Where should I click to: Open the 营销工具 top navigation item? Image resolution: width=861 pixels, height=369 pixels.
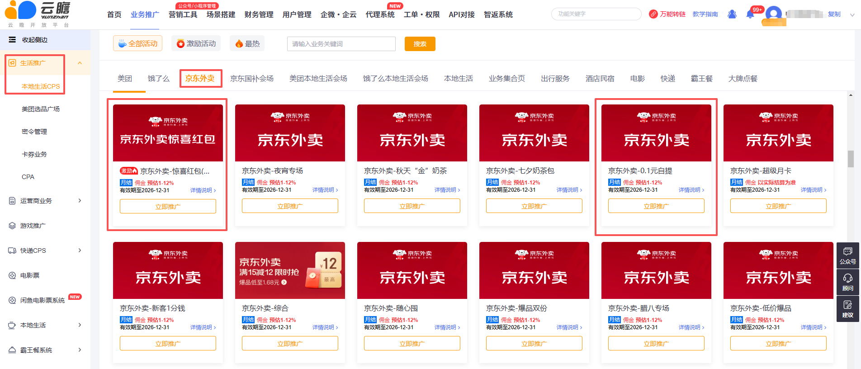183,14
